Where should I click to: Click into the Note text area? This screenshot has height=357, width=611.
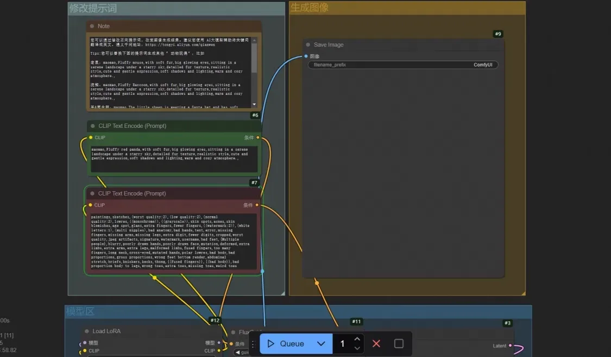point(171,73)
